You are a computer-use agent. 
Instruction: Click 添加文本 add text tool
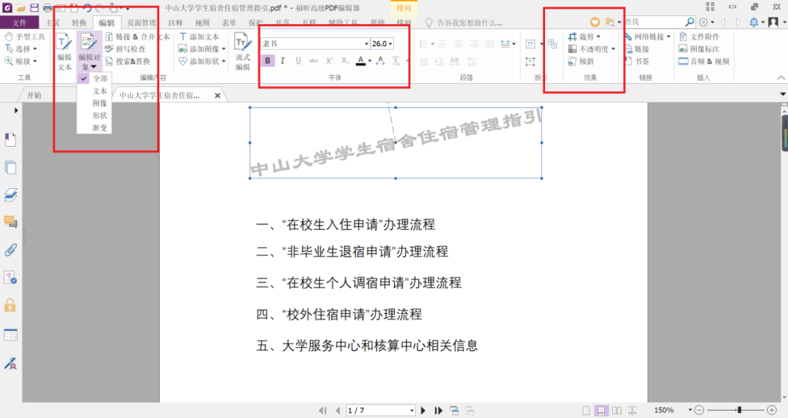pyautogui.click(x=199, y=36)
